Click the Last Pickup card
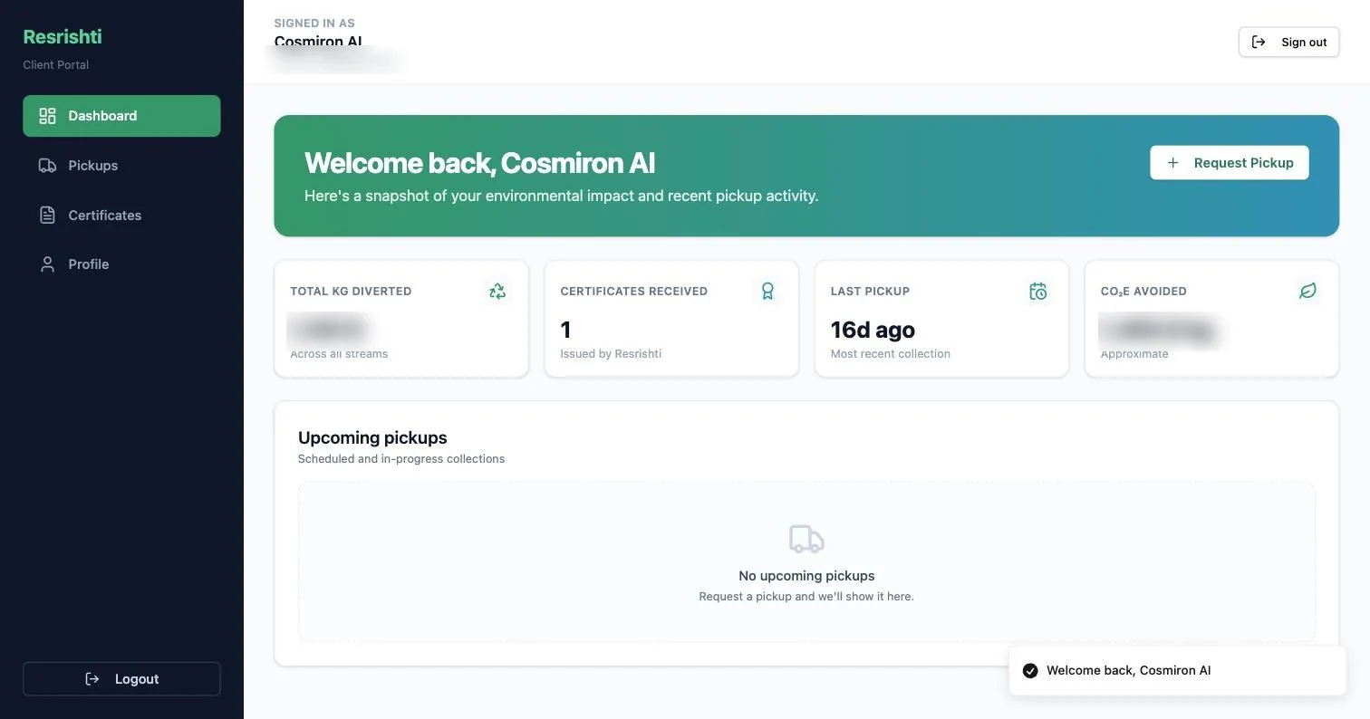Image resolution: width=1370 pixels, height=719 pixels. coord(941,319)
